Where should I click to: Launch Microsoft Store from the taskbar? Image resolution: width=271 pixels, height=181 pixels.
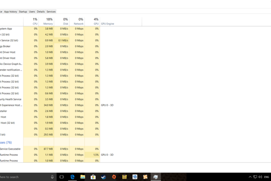coord(93,177)
